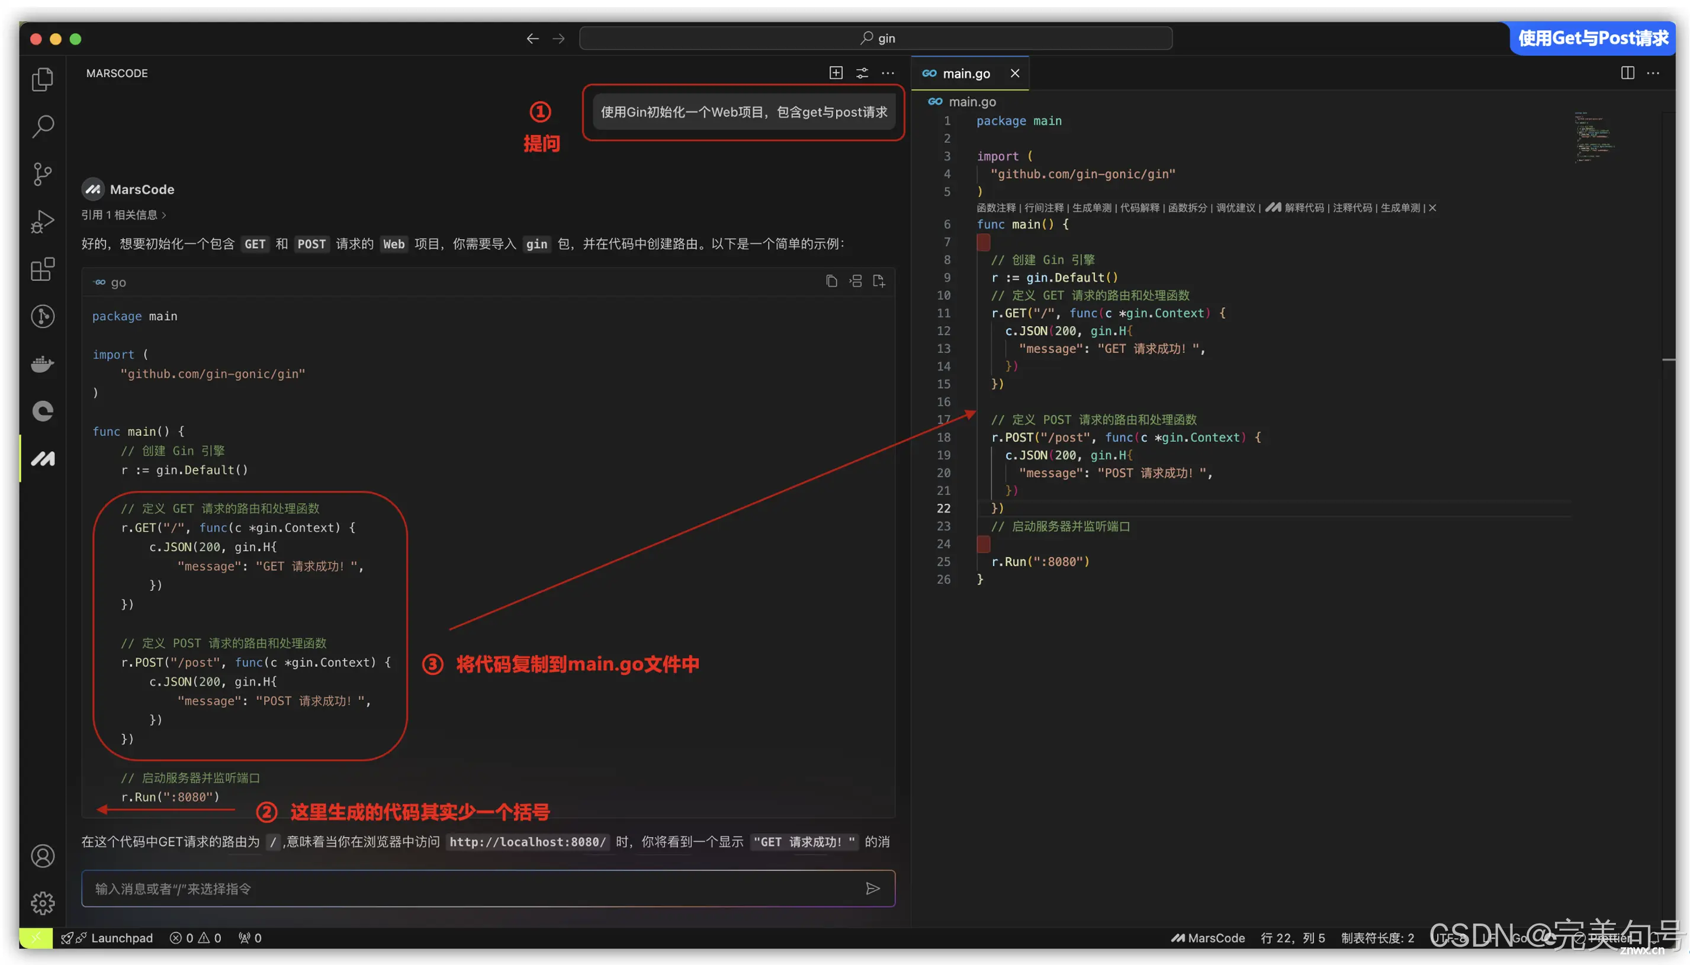Screen dimensions: 1690x965
Task: Click line number 22 in gutter
Action: pyautogui.click(x=943, y=509)
